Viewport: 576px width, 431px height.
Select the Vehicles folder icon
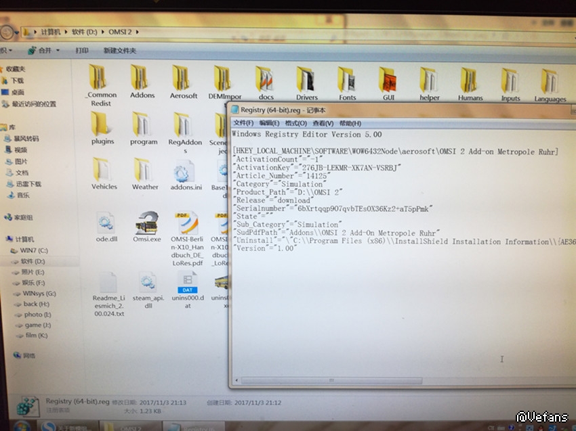[104, 171]
